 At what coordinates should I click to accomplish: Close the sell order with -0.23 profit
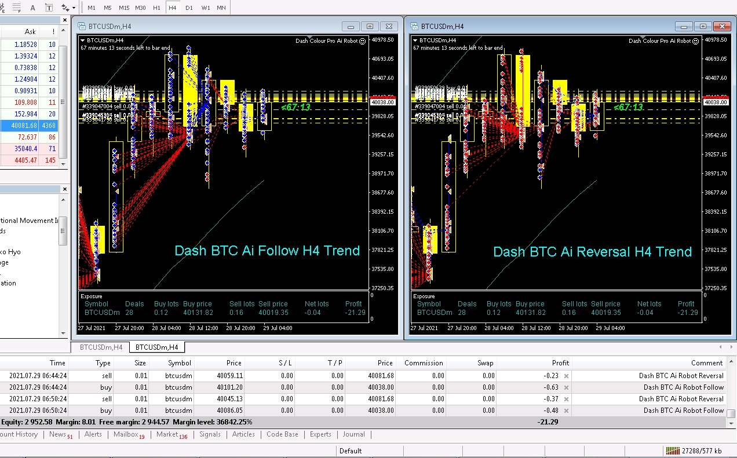tap(567, 376)
